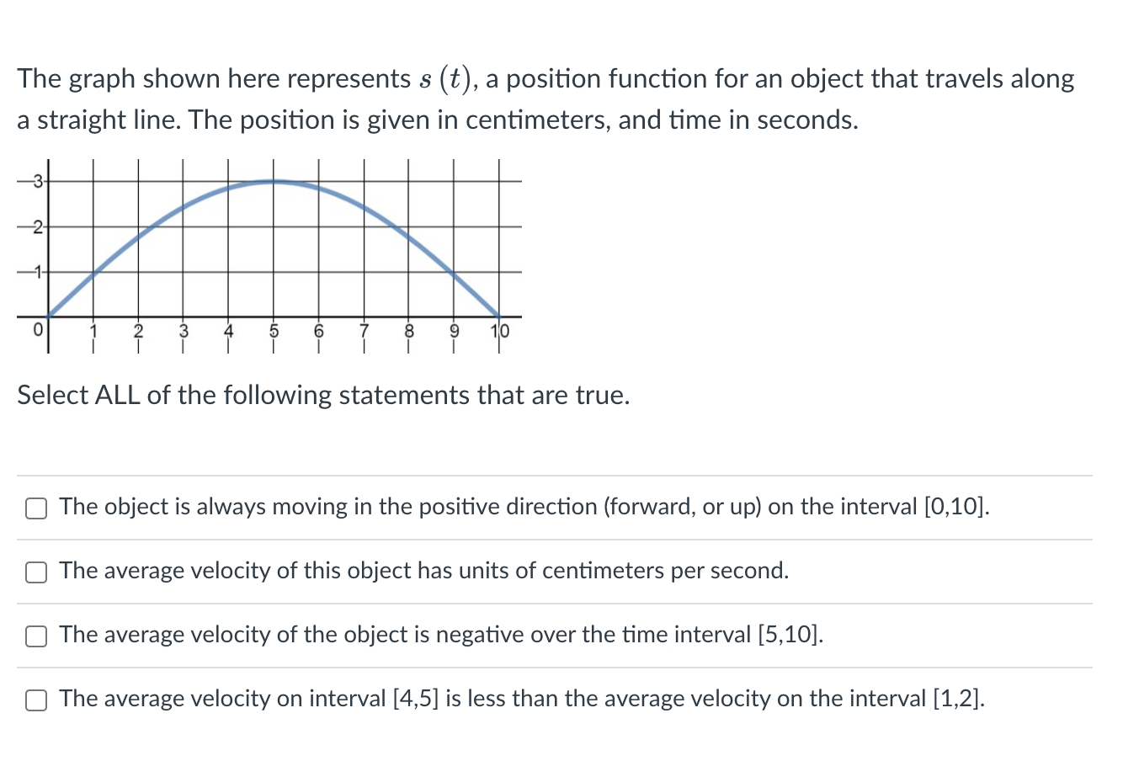
Task: Click the Select ALL instruction text
Action: 324,395
